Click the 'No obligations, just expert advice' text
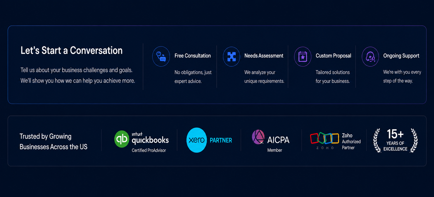434x197 pixels. [x=193, y=77]
